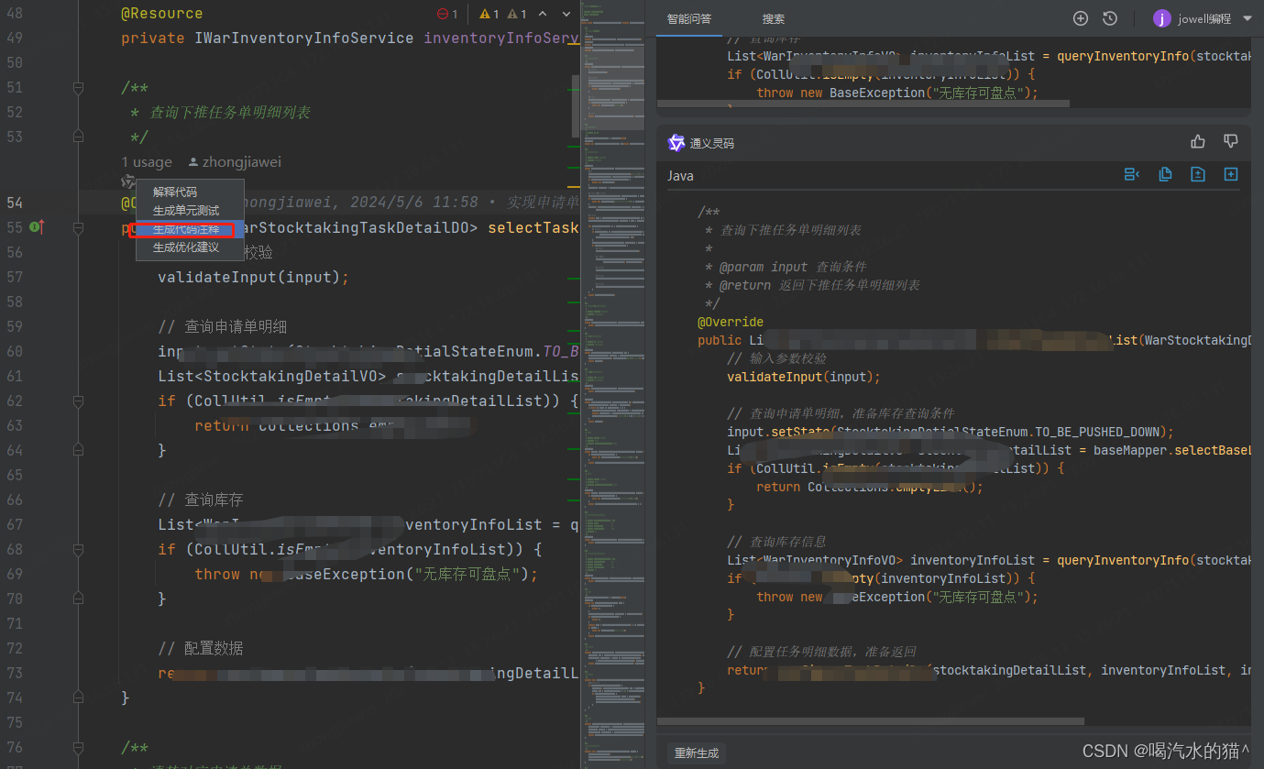Toggle fold marker at line 53
1264x769 pixels.
78,137
